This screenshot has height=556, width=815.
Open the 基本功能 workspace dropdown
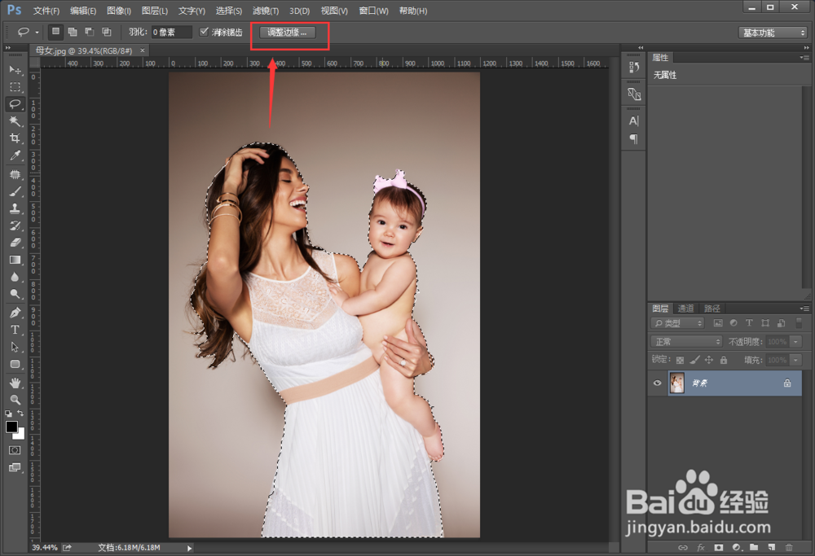[x=773, y=33]
